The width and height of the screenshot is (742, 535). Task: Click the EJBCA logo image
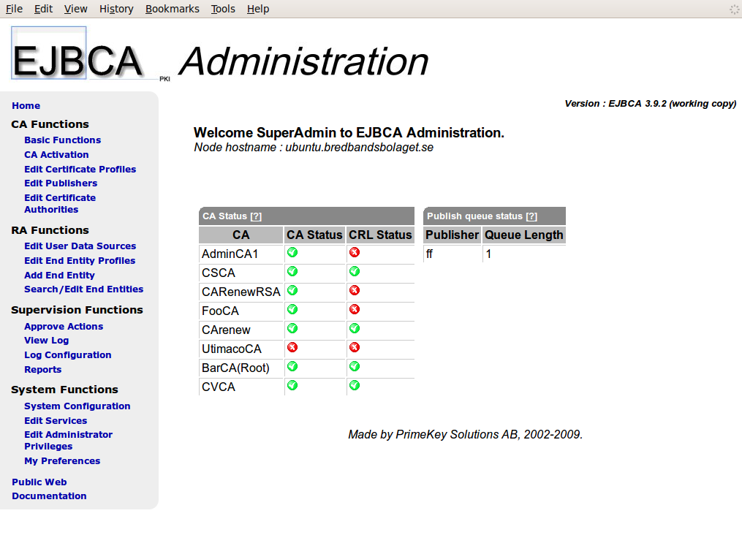[77, 54]
